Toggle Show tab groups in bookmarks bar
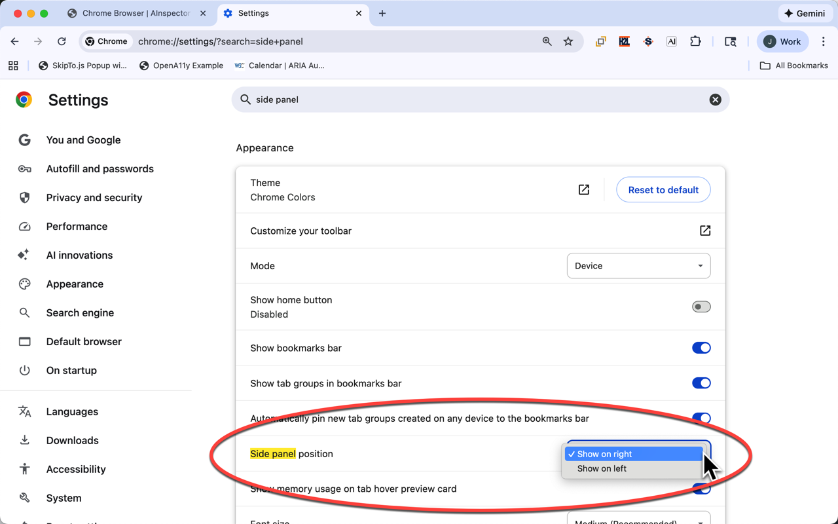The height and width of the screenshot is (524, 838). 701,383
